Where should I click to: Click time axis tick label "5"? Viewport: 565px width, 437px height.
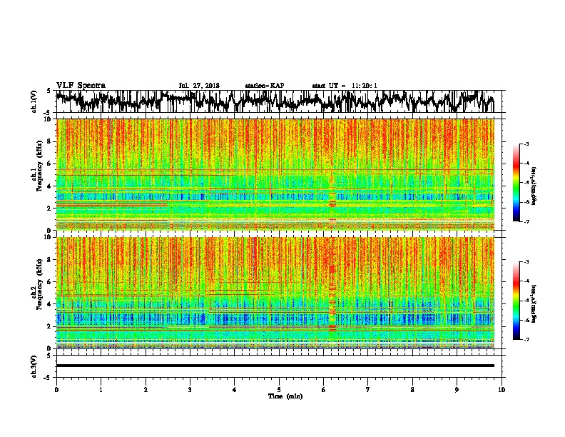tap(279, 390)
